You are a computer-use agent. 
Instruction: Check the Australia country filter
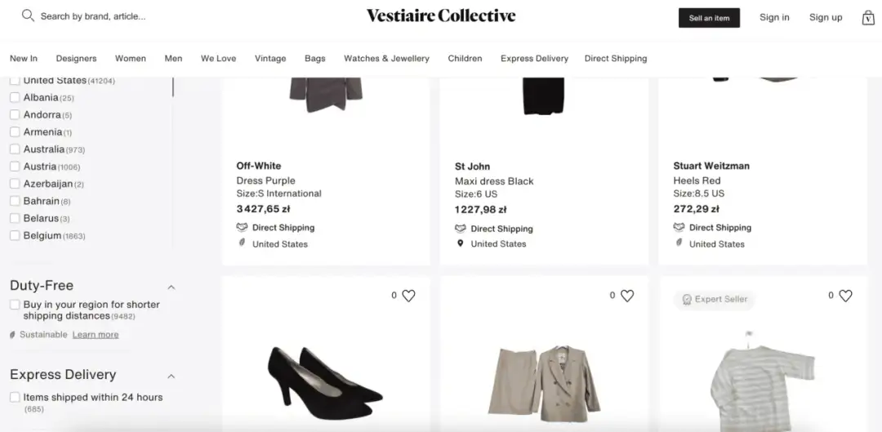pos(15,149)
